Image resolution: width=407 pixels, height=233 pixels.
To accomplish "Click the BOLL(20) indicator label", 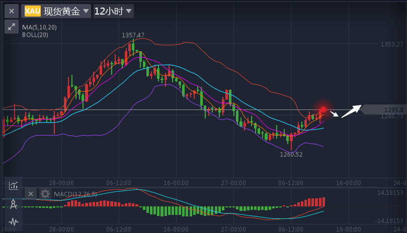I will click(35, 35).
